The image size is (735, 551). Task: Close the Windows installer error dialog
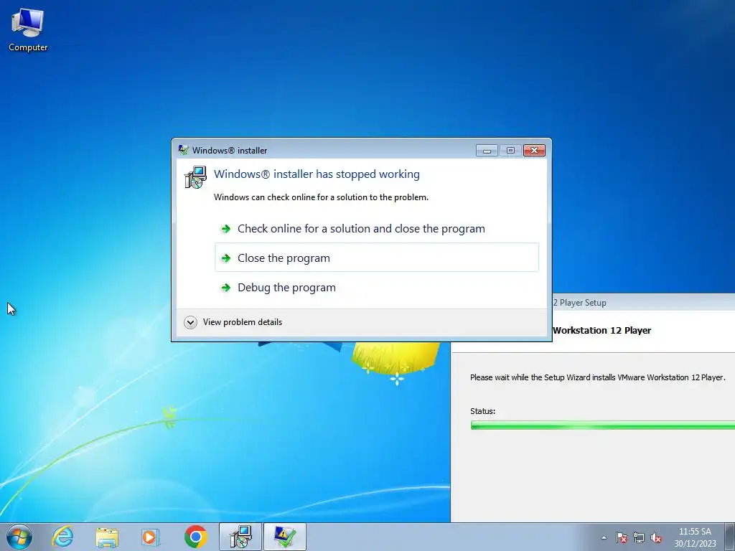pyautogui.click(x=534, y=151)
